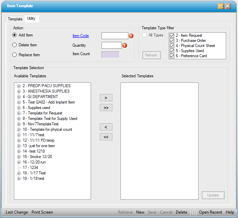This screenshot has width=238, height=218.
Task: Click the single > move right button
Action: 106,98
